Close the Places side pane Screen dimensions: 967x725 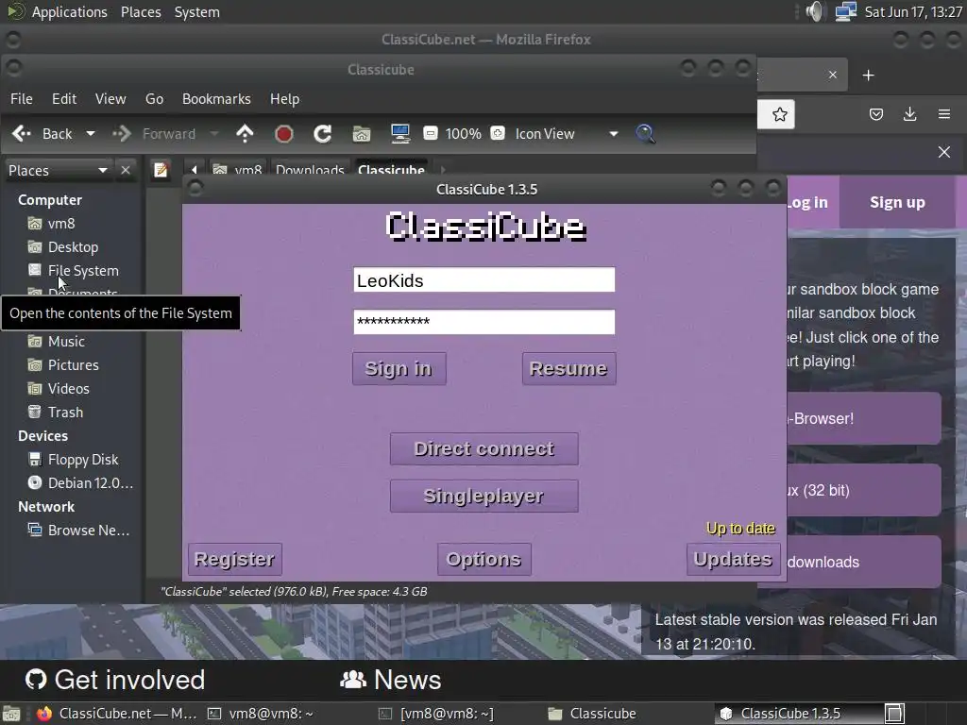[x=126, y=170]
